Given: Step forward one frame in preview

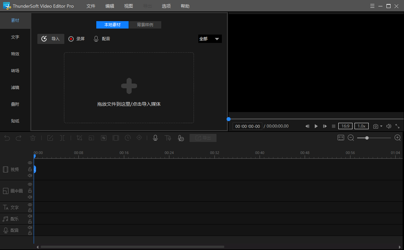Looking at the screenshot, I should tap(325, 126).
